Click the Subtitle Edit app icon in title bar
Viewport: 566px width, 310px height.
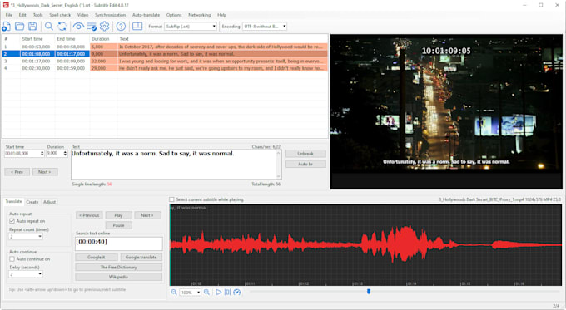6,5
